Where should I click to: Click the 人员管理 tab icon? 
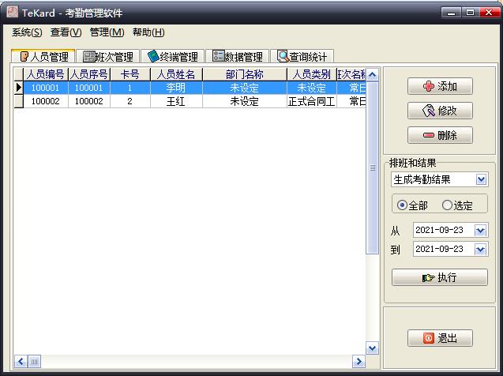pos(24,56)
